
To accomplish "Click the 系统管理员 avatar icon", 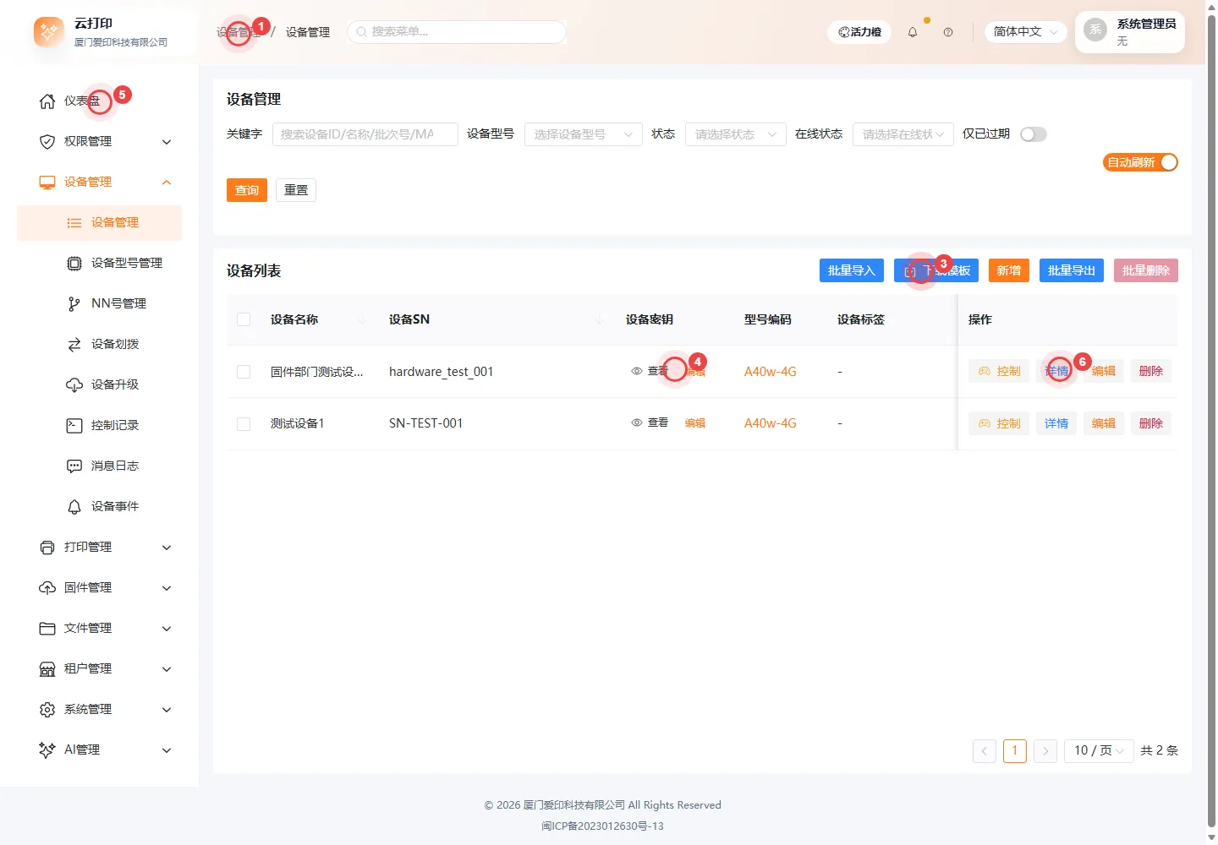I will click(1095, 30).
